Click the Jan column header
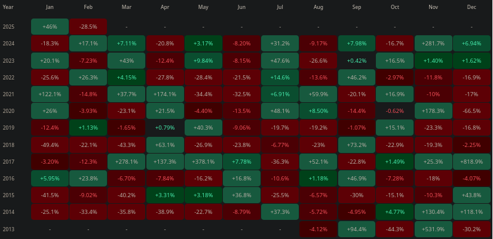The height and width of the screenshot is (239, 493). (50, 7)
